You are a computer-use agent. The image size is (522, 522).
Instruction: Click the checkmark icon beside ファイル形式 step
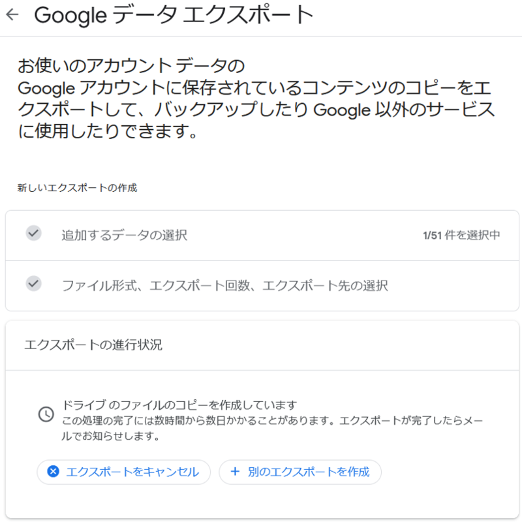pyautogui.click(x=34, y=284)
